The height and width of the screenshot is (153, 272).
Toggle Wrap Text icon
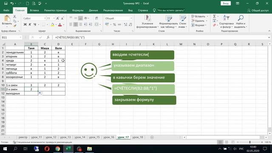(x=96, y=18)
